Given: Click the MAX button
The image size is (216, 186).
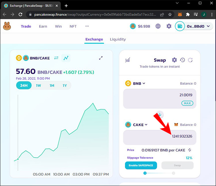Looking at the screenshot, I should tap(187, 103).
